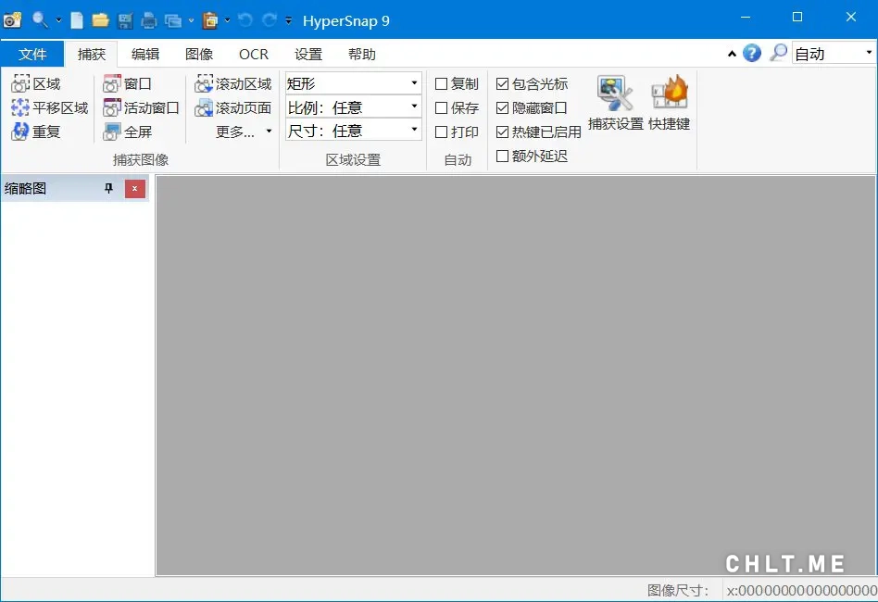Click the HyperSnap camera application icon
The width and height of the screenshot is (878, 602).
pyautogui.click(x=12, y=20)
